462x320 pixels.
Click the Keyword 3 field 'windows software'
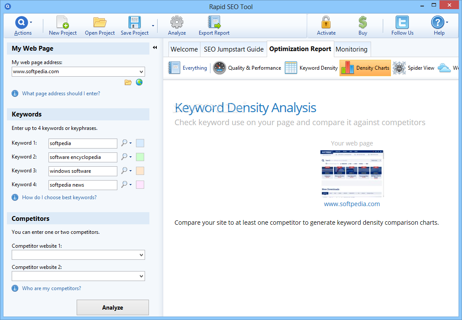click(83, 171)
